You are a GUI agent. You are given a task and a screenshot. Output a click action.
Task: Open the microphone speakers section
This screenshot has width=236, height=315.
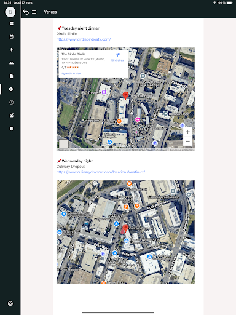click(12, 50)
